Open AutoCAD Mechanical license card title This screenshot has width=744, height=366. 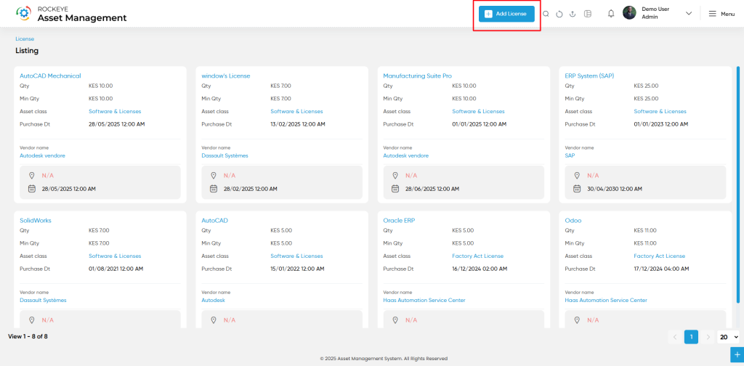click(50, 76)
